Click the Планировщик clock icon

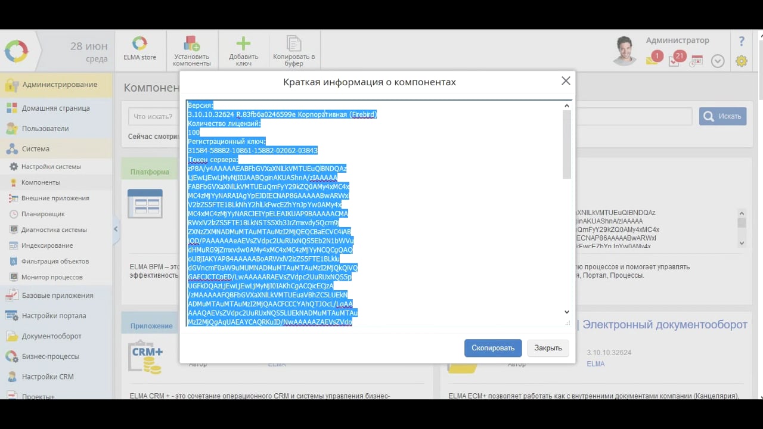click(x=14, y=214)
